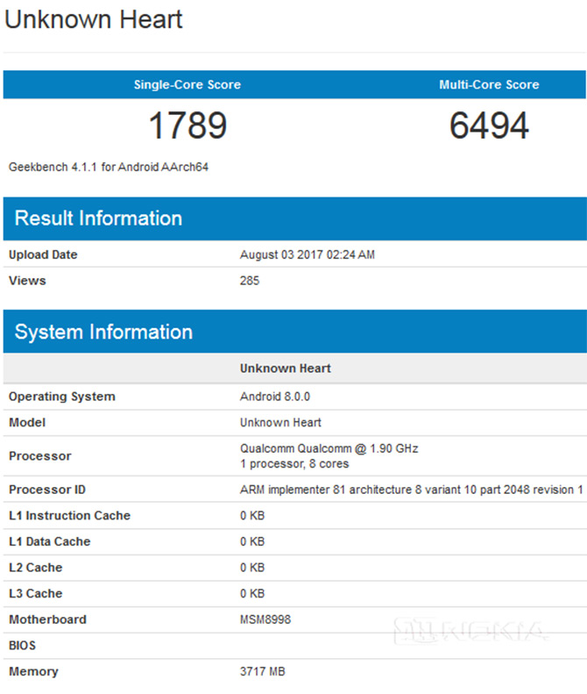
Task: Click the L2 Cache label
Action: pos(35,568)
